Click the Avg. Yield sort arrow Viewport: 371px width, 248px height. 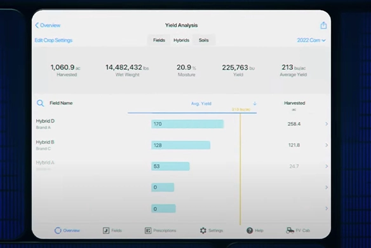pyautogui.click(x=255, y=104)
